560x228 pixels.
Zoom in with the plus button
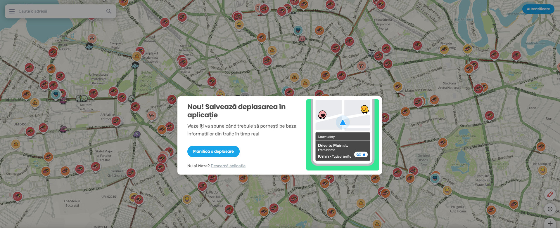550,223
